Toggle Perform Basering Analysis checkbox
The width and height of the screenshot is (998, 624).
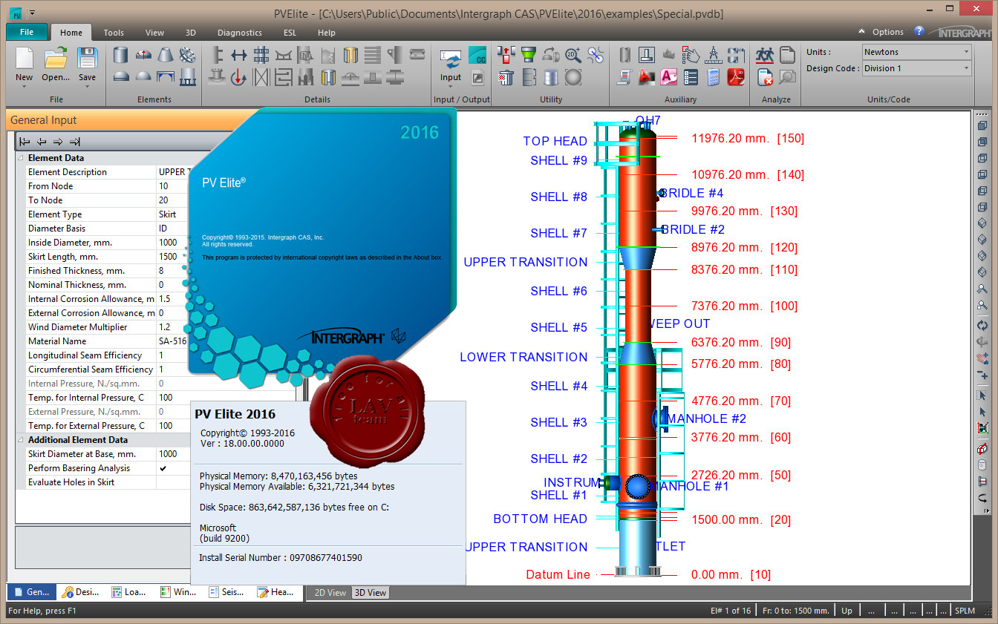point(163,468)
